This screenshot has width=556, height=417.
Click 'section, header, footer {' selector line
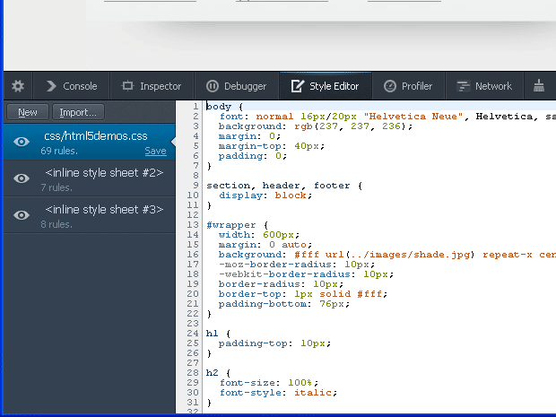pyautogui.click(x=284, y=186)
